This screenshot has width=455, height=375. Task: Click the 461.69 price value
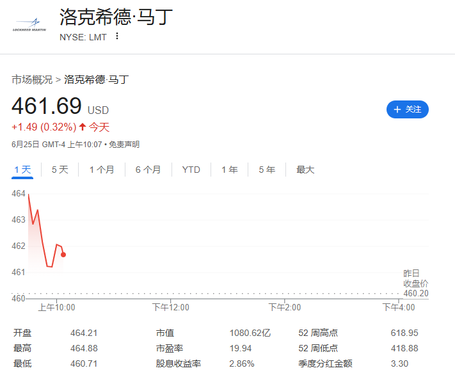tap(47, 106)
